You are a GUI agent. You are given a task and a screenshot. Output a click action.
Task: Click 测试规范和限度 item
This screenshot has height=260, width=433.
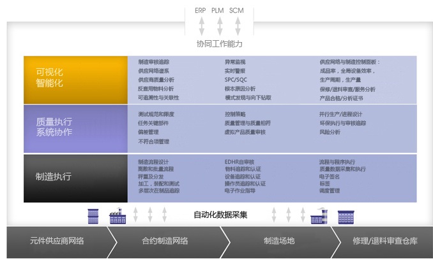tap(156, 114)
